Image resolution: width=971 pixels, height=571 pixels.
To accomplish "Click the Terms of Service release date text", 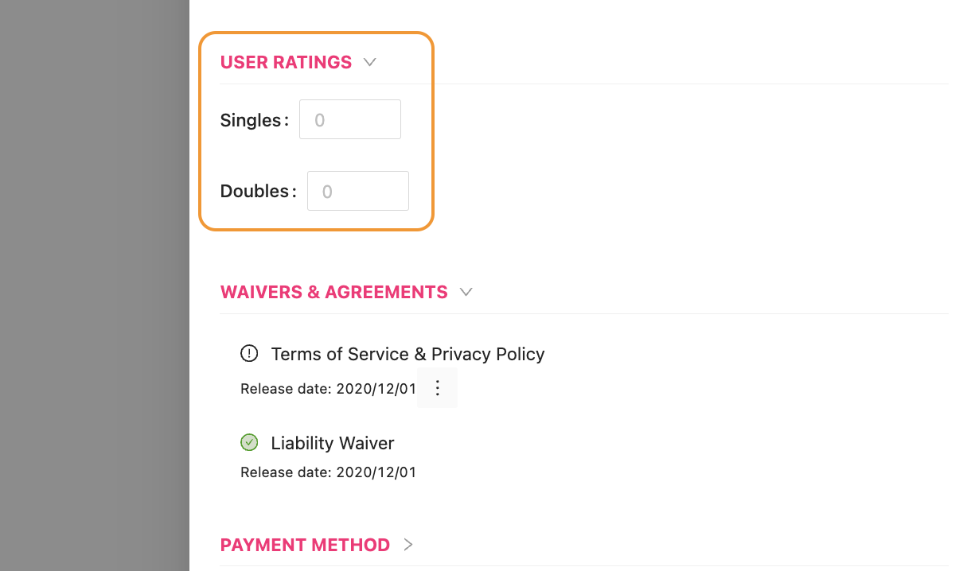I will (328, 389).
